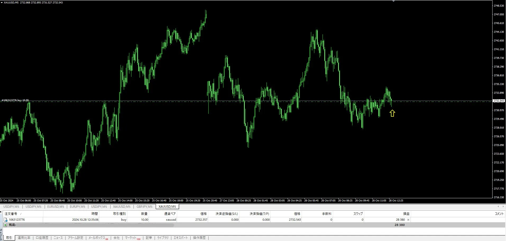Switch to the EURJPY,M5 chart tab
The height and width of the screenshot is (241, 506).
point(77,207)
